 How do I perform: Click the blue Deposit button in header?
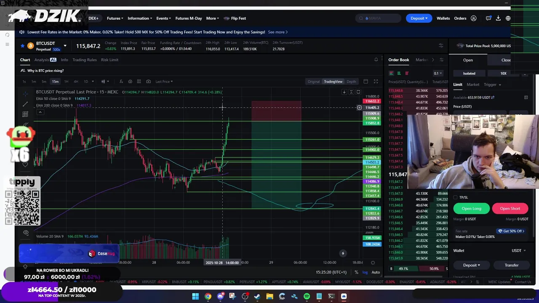tap(418, 18)
